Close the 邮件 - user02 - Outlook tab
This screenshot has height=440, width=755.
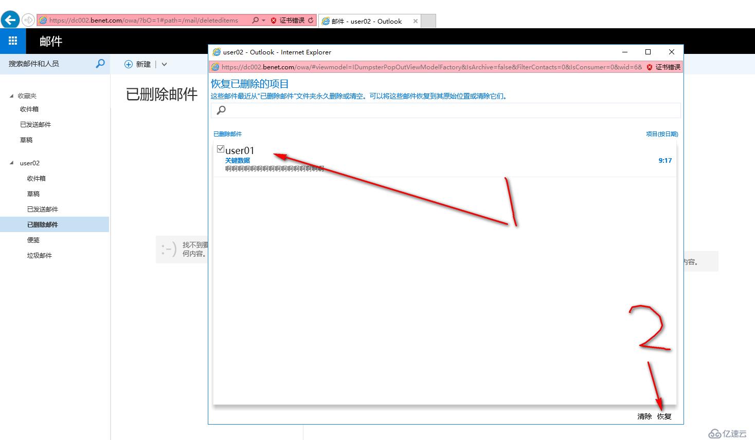tap(416, 21)
